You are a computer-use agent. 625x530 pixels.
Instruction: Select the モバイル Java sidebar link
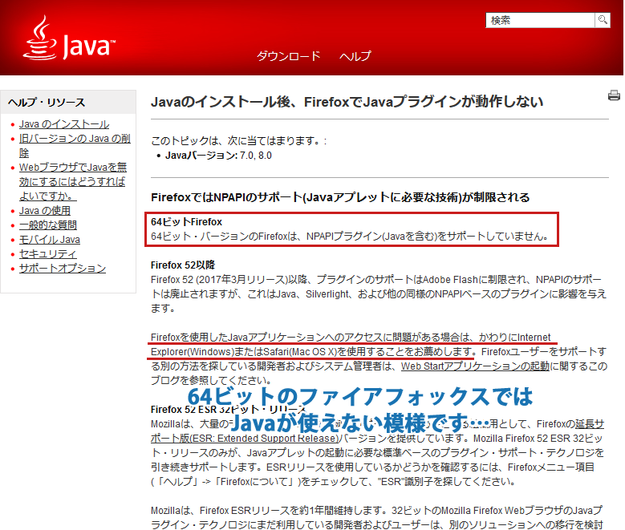pyautogui.click(x=50, y=240)
